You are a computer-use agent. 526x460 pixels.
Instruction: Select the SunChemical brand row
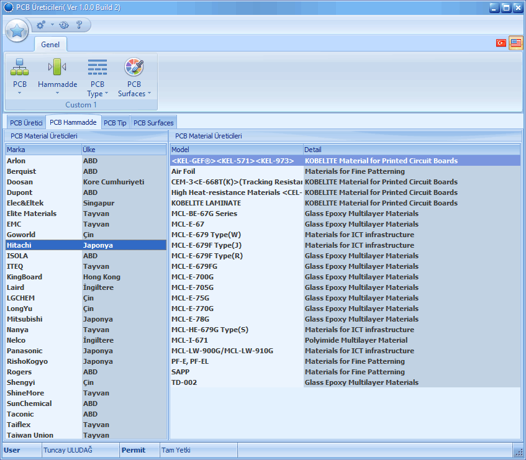(x=86, y=404)
